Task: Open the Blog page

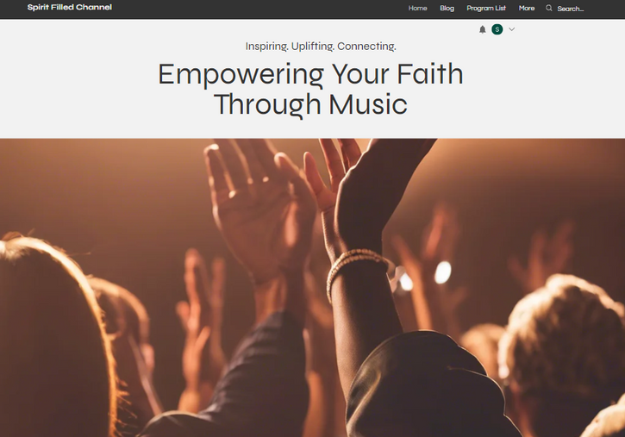Action: tap(447, 8)
